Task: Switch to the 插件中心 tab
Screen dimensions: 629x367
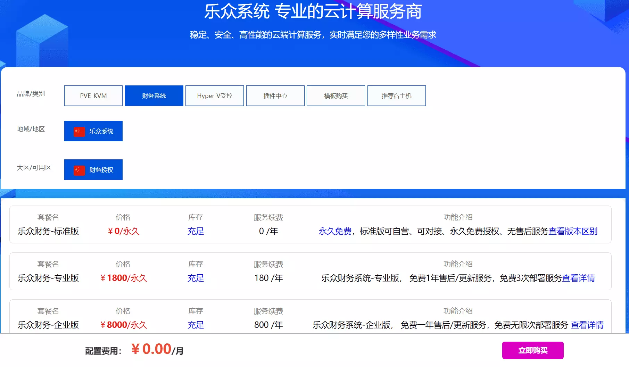Action: click(275, 95)
